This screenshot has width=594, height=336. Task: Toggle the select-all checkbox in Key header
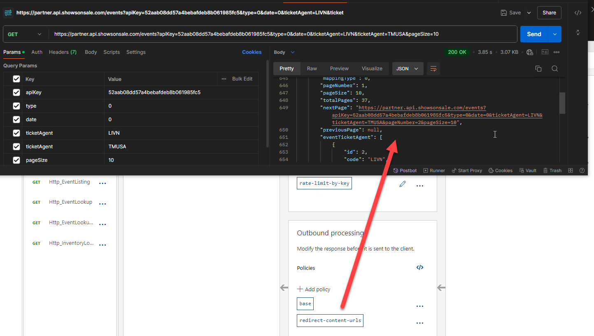point(16,79)
